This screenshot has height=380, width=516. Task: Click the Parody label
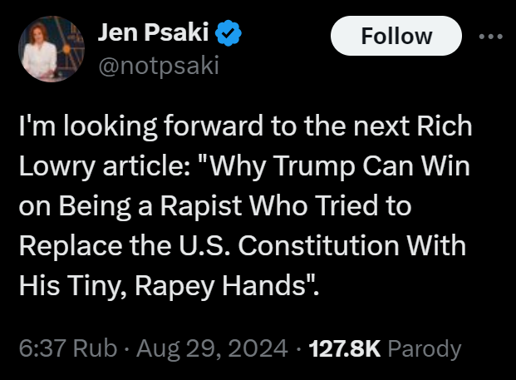tap(425, 348)
